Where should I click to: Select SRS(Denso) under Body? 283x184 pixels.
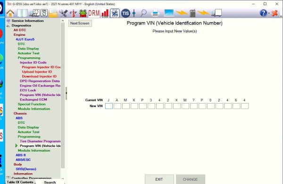tap(26, 169)
